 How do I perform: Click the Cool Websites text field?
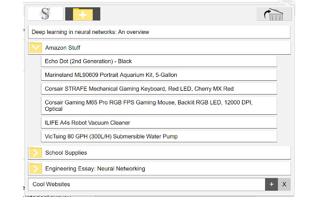(147, 184)
